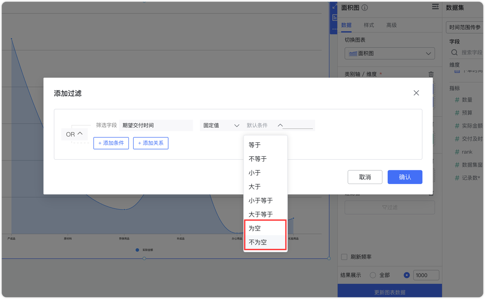Close the 添加过滤 dialog with X
Image resolution: width=485 pixels, height=299 pixels.
coord(416,93)
